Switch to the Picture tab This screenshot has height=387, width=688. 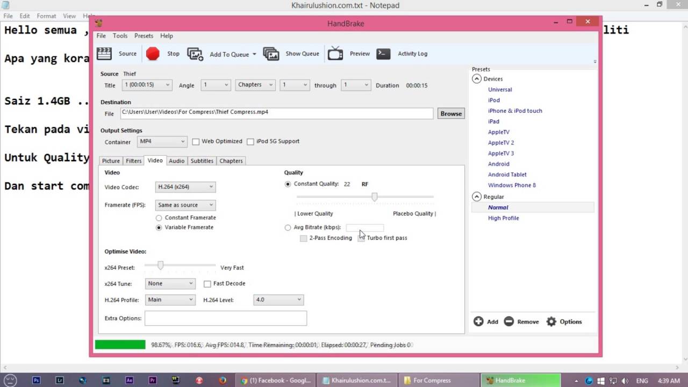point(111,161)
